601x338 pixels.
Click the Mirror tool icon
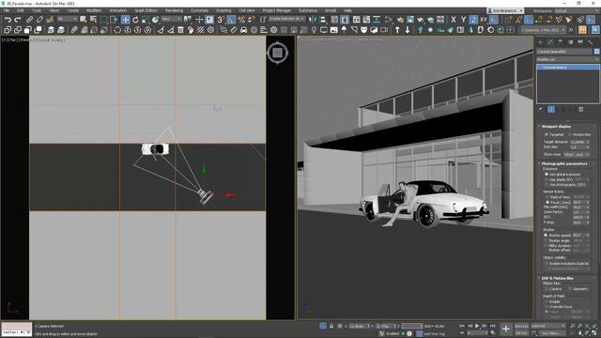(313, 19)
